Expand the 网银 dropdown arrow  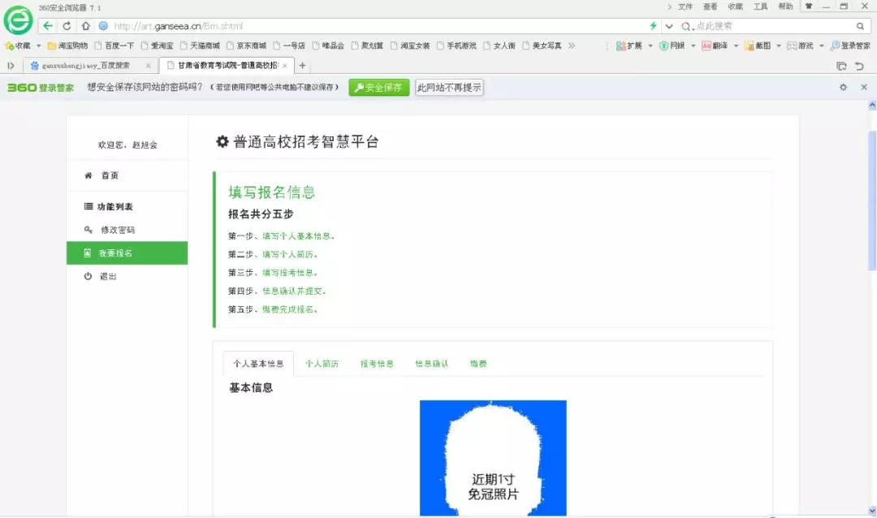(x=693, y=45)
